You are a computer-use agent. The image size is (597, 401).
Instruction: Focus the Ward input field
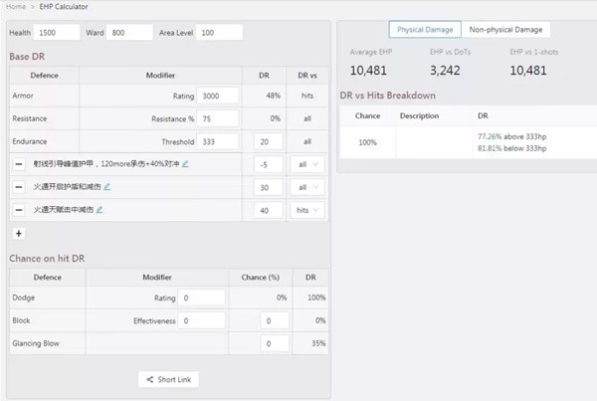click(129, 33)
